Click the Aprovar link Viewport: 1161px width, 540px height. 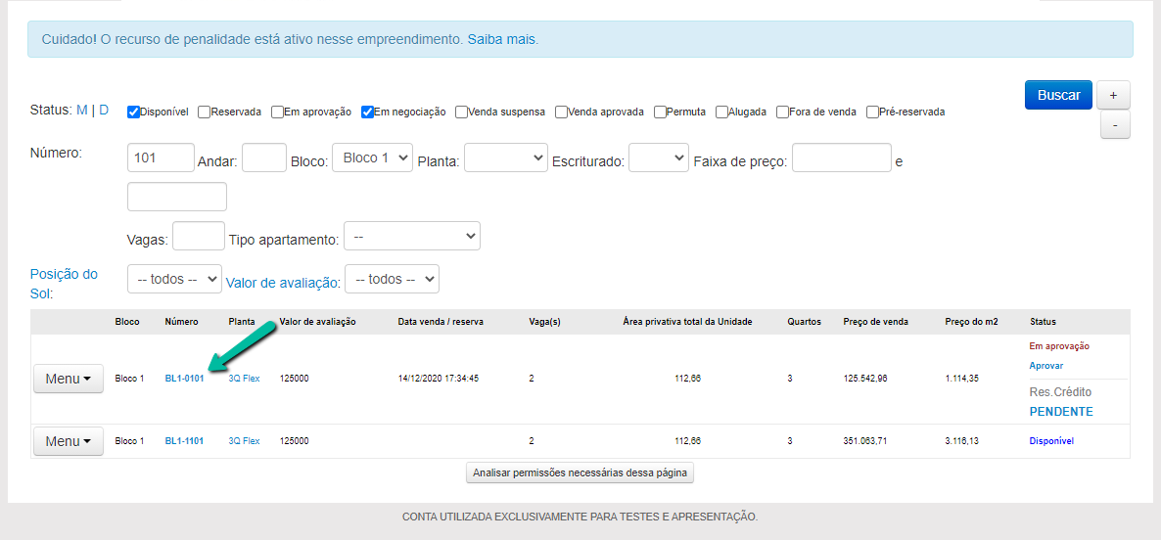click(1045, 366)
